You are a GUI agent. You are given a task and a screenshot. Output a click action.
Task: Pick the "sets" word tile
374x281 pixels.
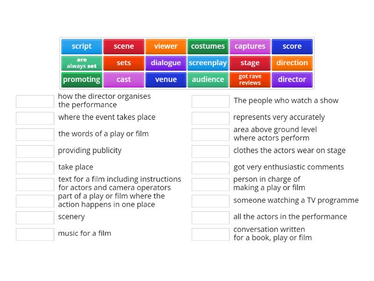(x=123, y=63)
